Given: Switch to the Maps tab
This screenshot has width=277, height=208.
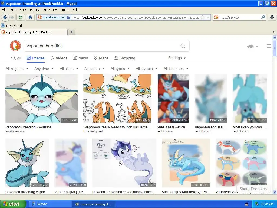Looking at the screenshot, I should (x=101, y=58).
